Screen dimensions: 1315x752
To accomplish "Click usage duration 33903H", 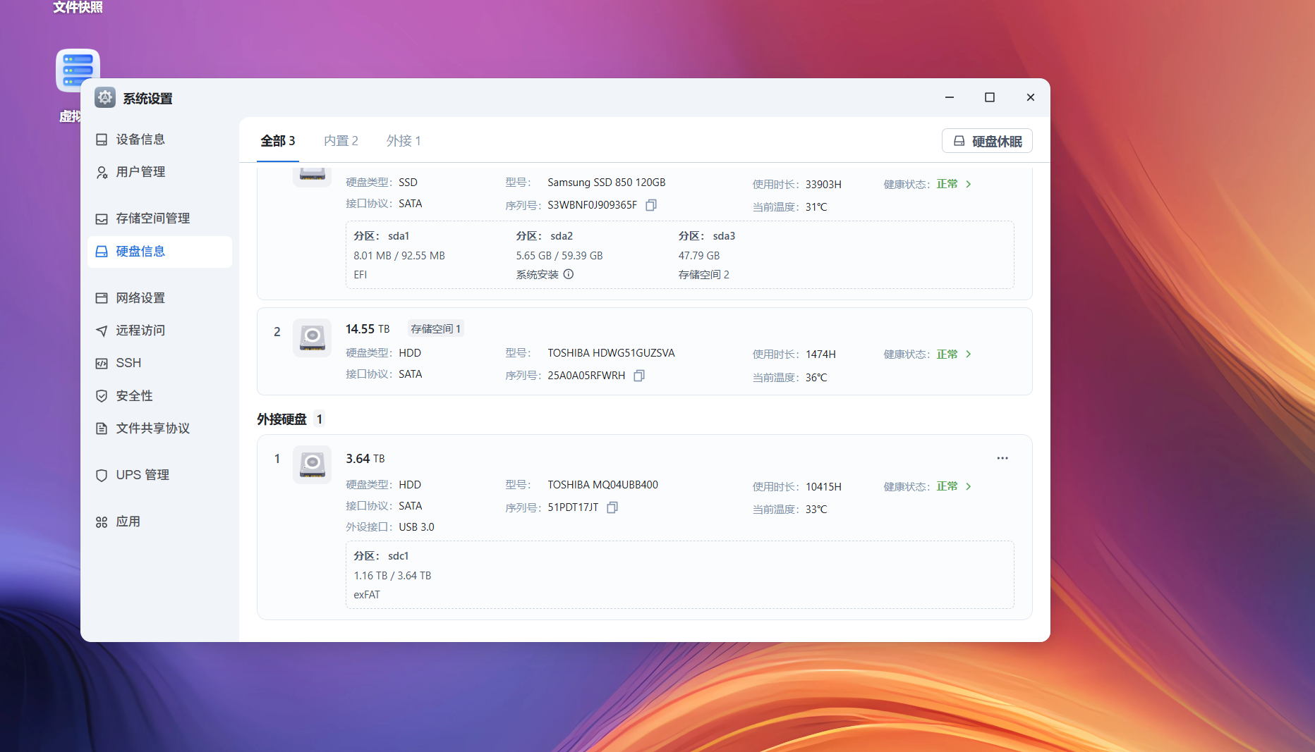I will [823, 185].
